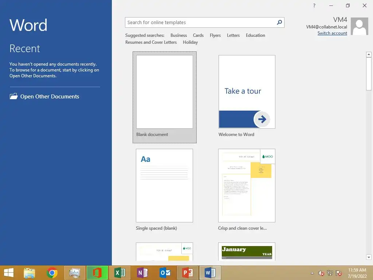Search Resumes and Cover Letters templates

(x=151, y=42)
